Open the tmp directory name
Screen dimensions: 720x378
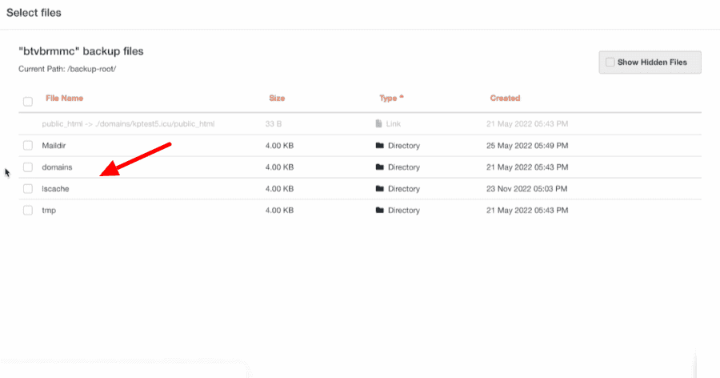coord(49,211)
